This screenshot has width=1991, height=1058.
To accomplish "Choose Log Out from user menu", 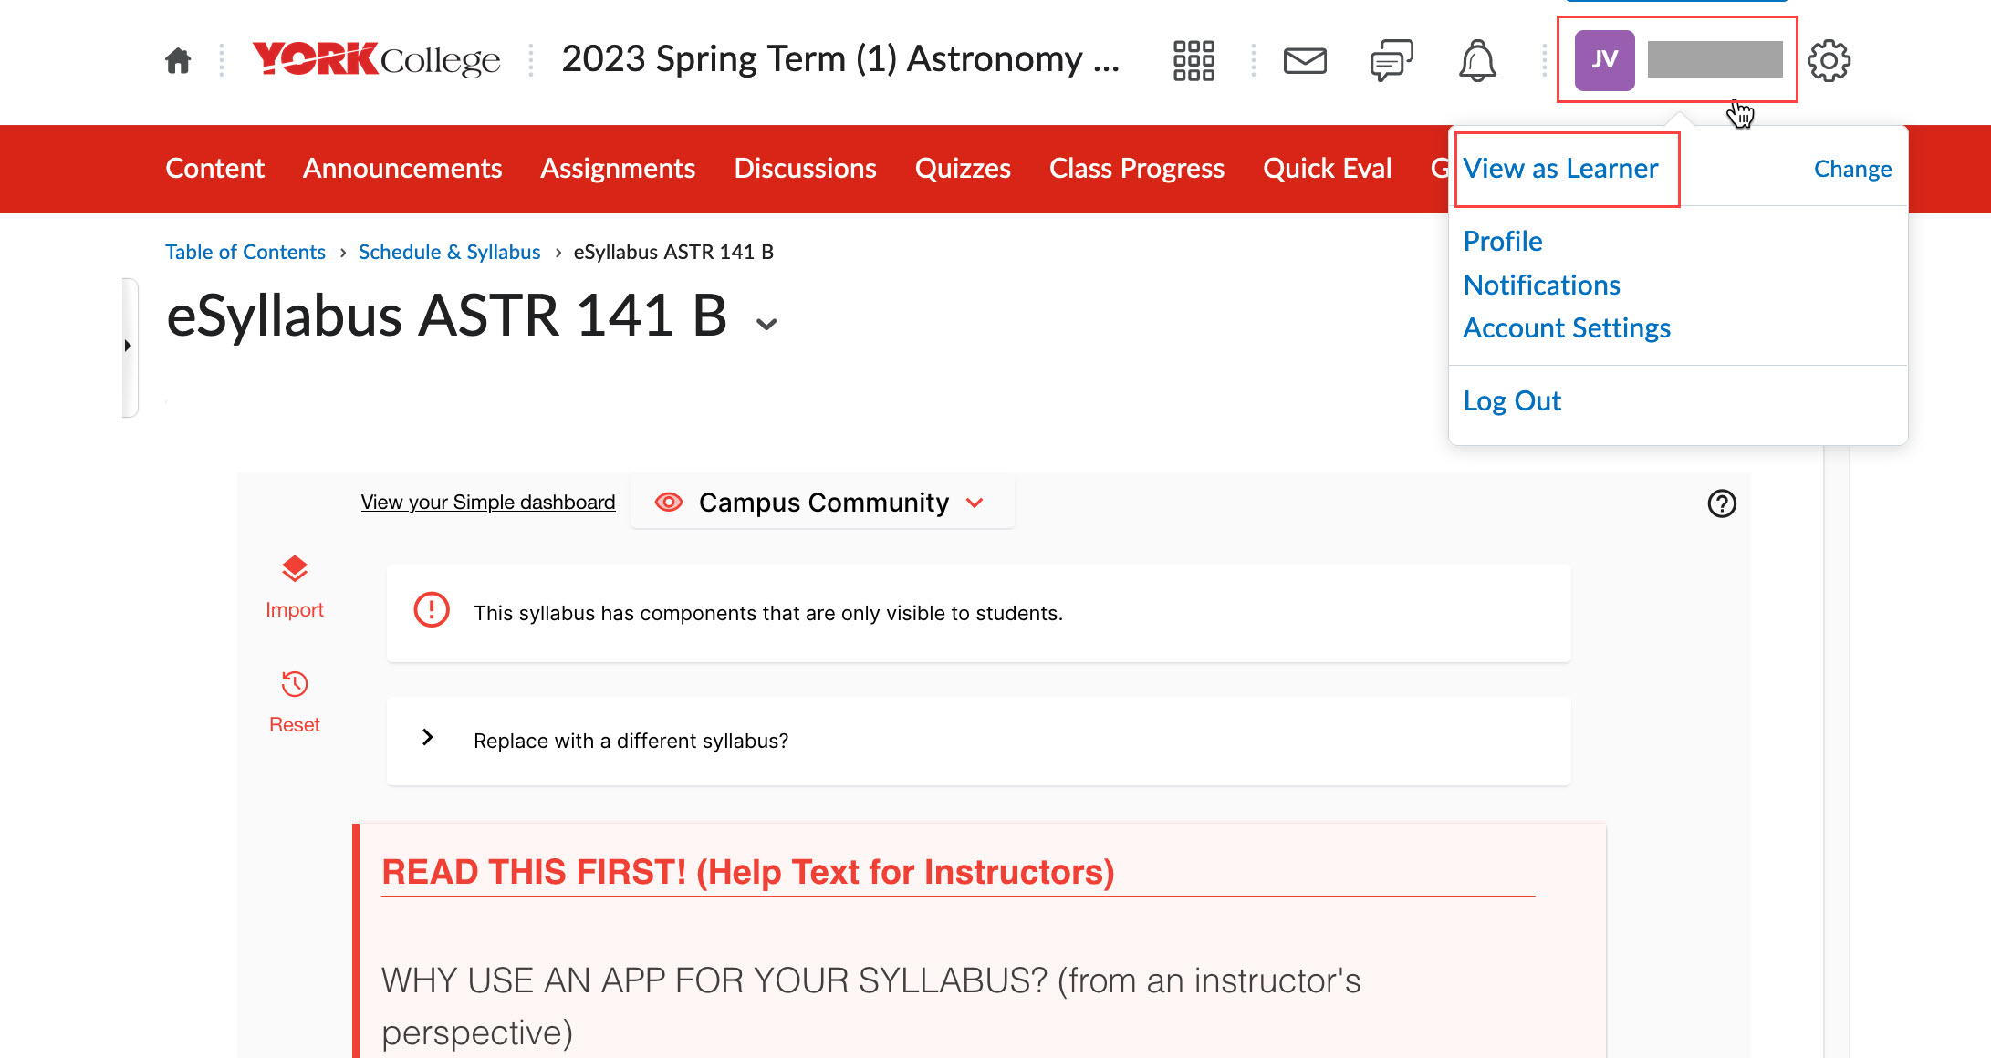I will (x=1512, y=401).
